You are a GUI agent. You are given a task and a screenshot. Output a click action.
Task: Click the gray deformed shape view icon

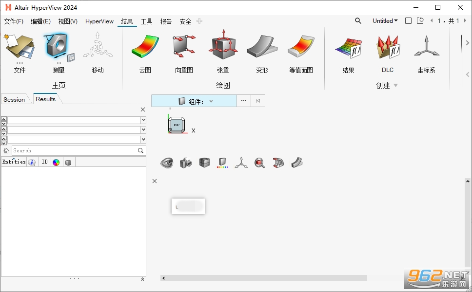point(297,163)
